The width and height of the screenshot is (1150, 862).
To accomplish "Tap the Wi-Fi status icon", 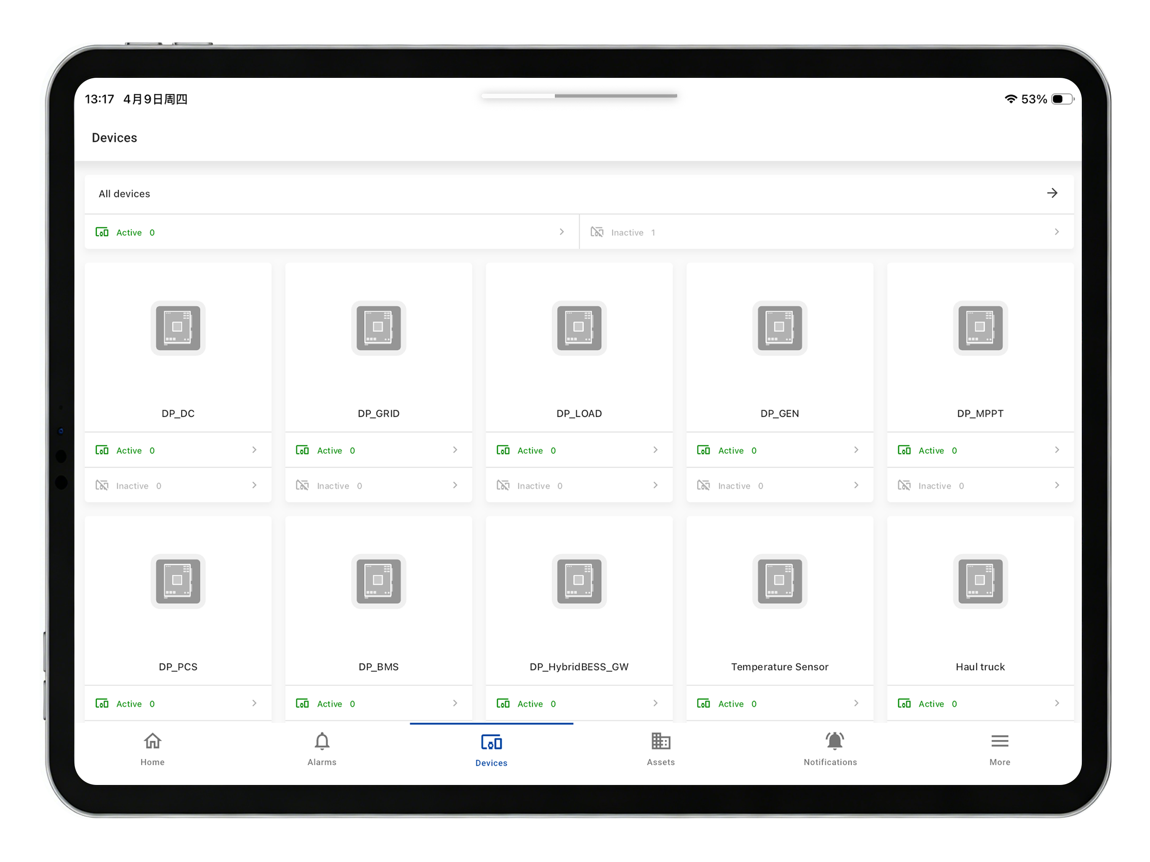I will click(x=1010, y=99).
